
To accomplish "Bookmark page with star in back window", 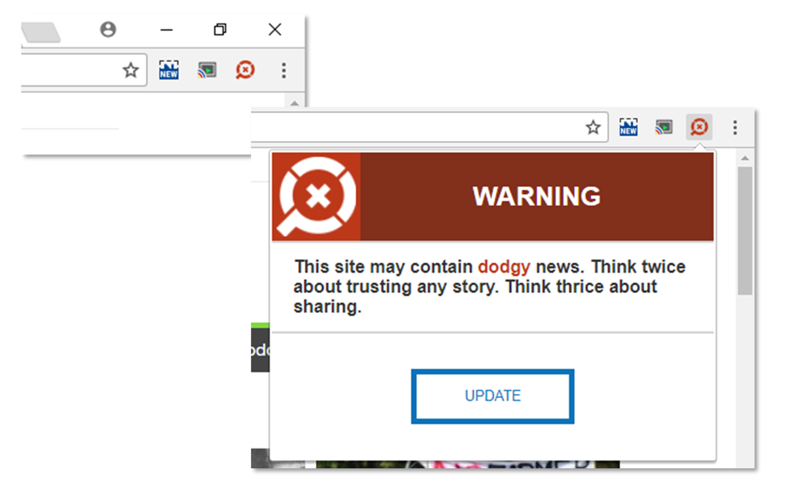I will point(131,71).
